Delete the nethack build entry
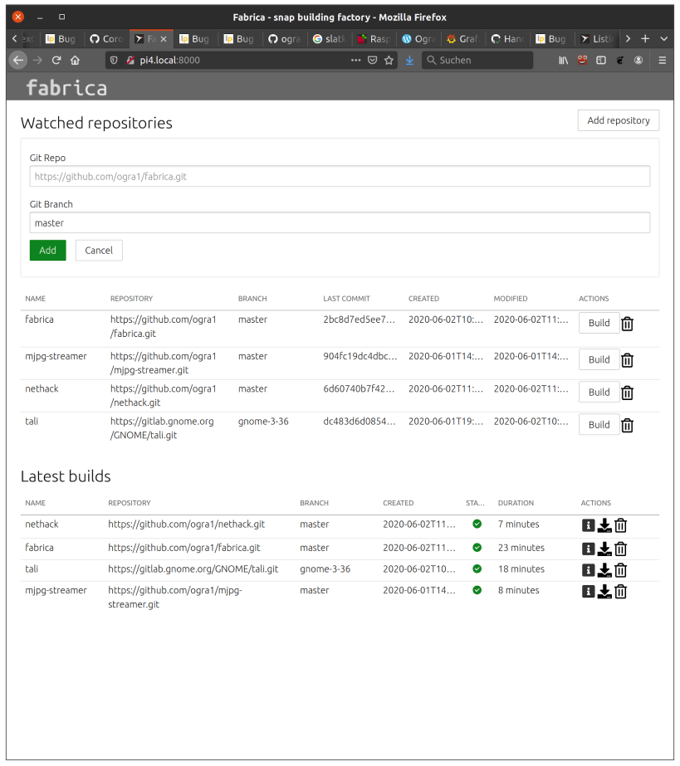 click(620, 525)
